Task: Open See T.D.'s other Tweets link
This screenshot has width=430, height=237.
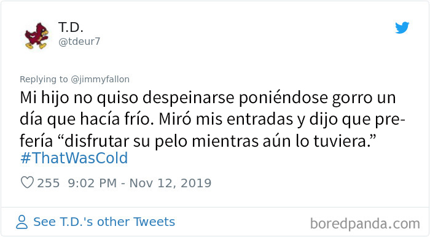Action: (x=104, y=222)
